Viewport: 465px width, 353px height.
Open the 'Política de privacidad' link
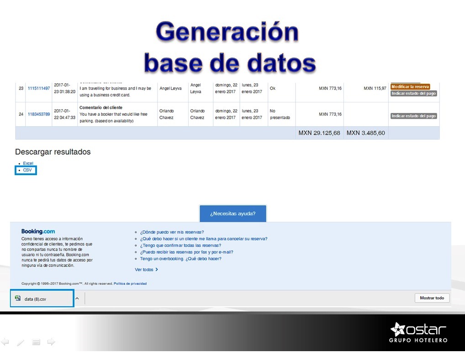130,283
